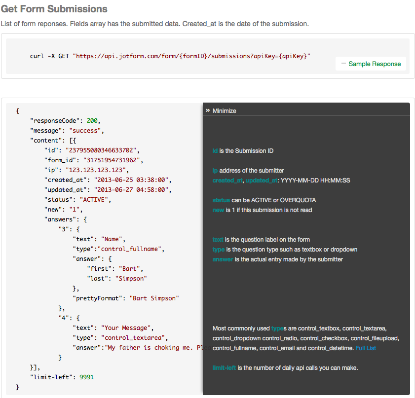Click highlighted "id" term in description panel
415x398 pixels.
(215, 151)
